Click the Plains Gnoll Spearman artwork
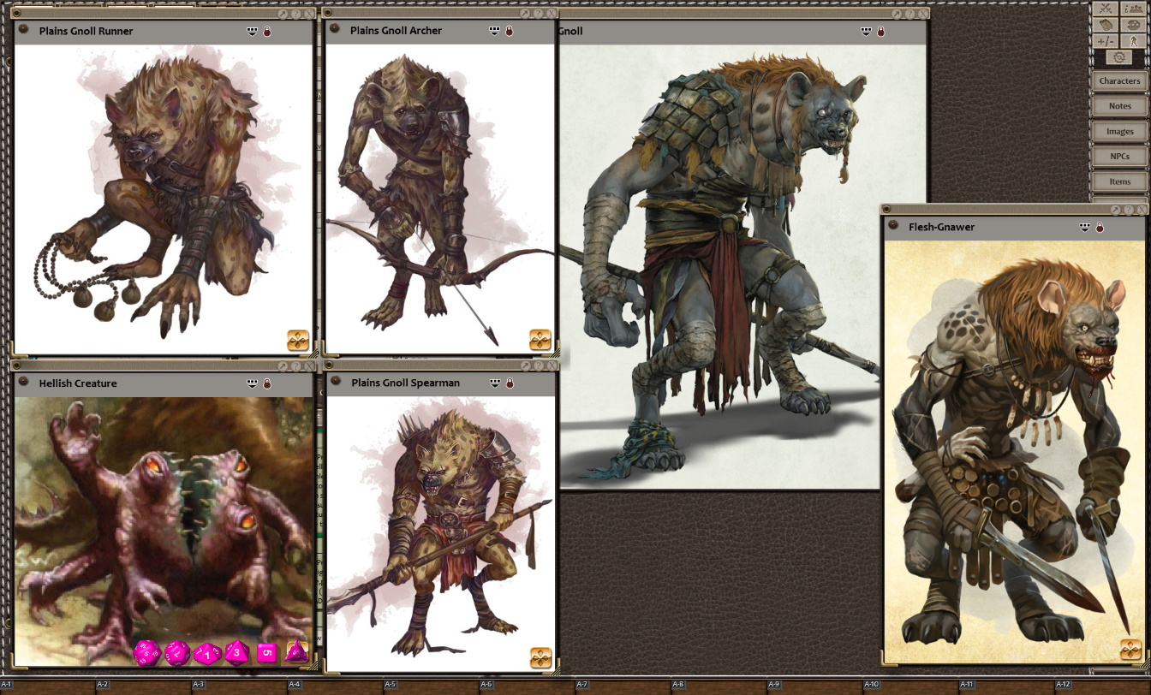The height and width of the screenshot is (695, 1151). click(x=441, y=533)
